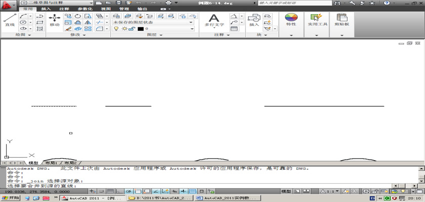The width and height of the screenshot is (425, 202).
Task: Switch to 布局1 layout tab
Action: (x=51, y=163)
